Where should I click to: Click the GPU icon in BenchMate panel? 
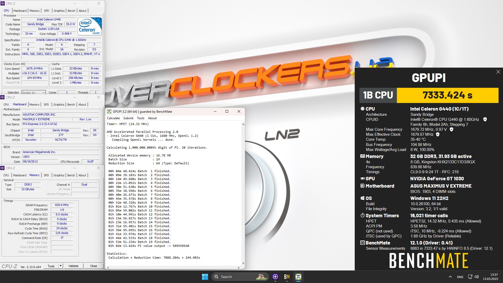point(362,178)
